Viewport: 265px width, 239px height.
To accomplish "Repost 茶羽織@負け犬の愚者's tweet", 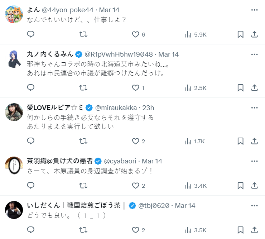I will coord(83,186).
